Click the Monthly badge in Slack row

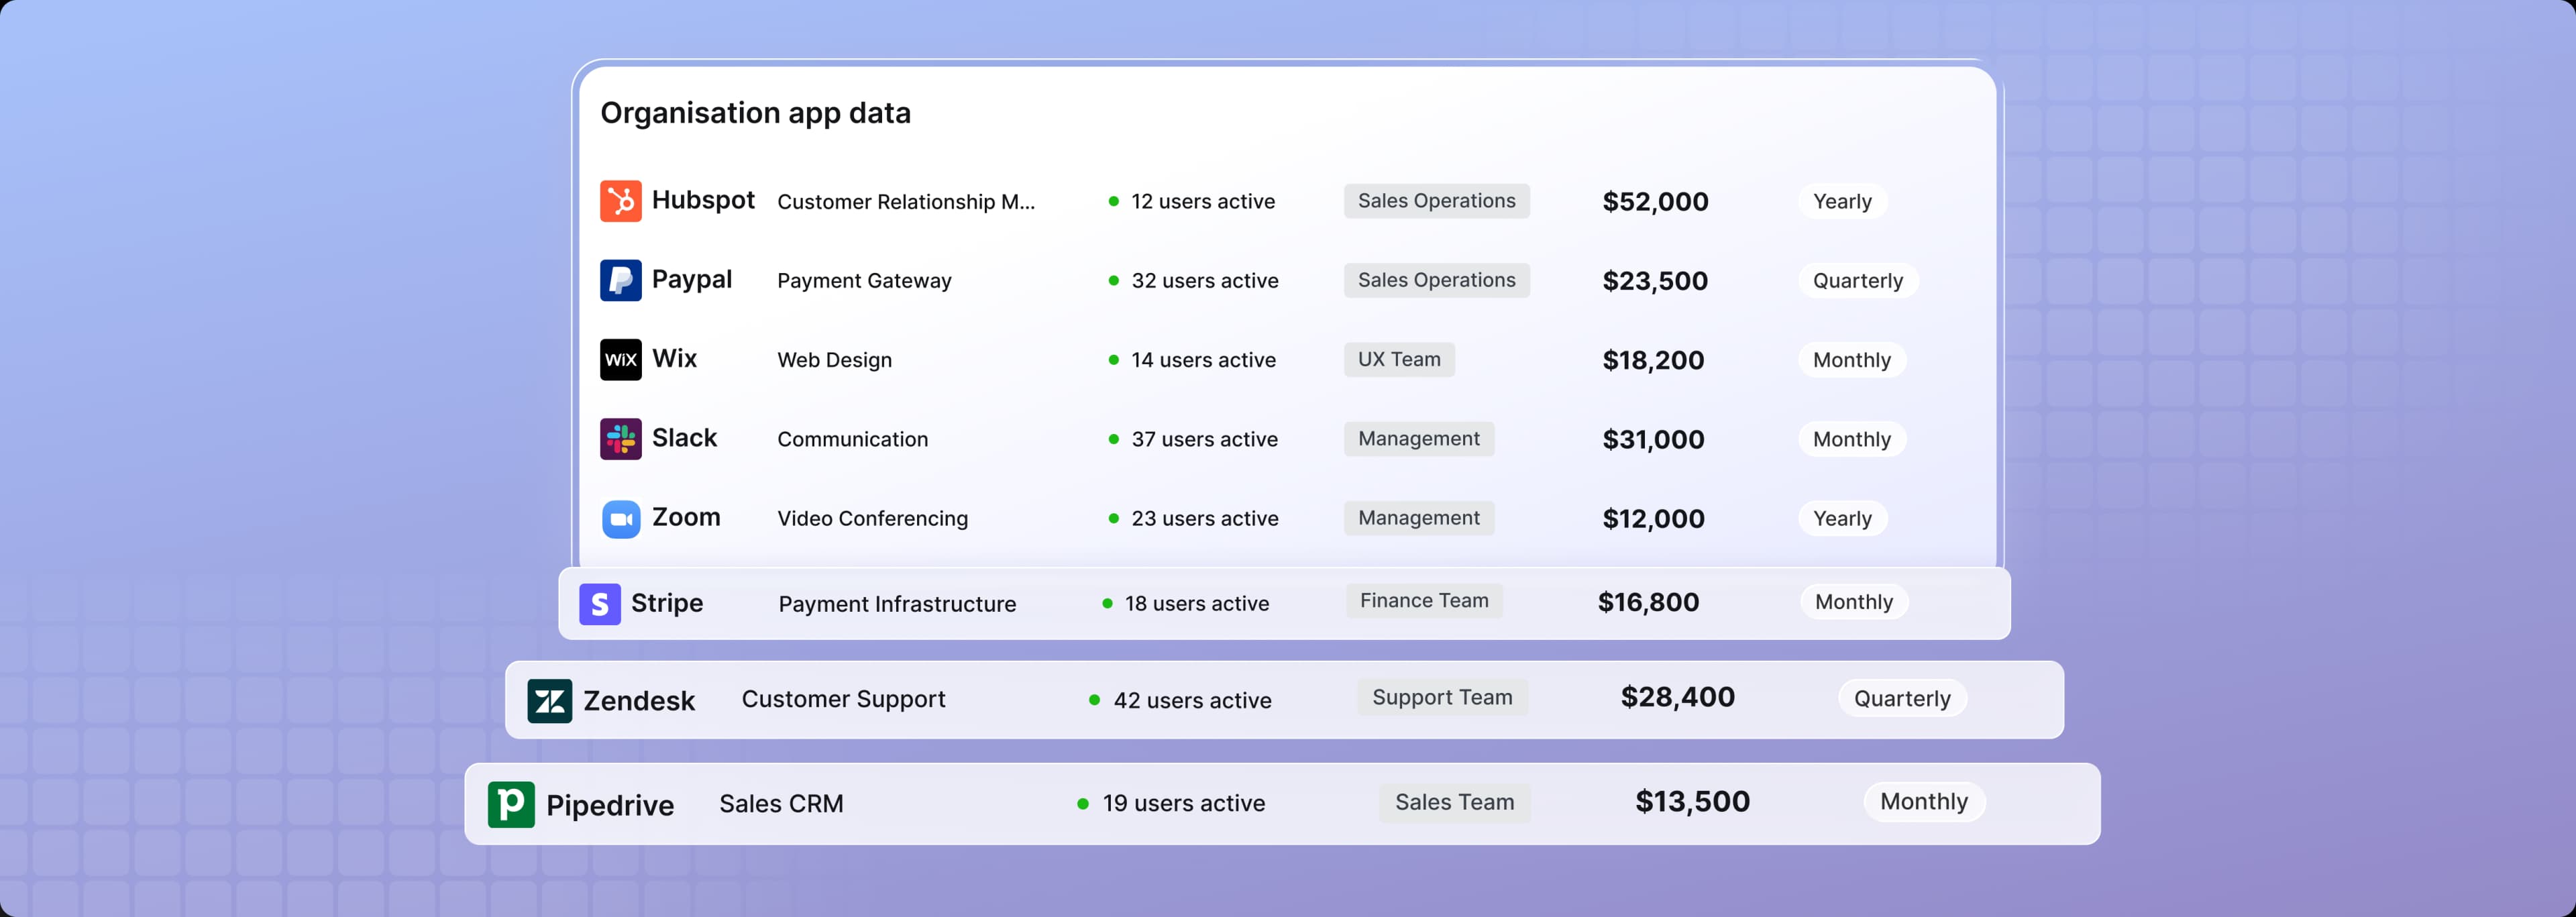(1852, 439)
